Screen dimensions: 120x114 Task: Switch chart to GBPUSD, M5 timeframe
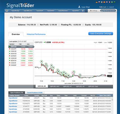click(42, 86)
